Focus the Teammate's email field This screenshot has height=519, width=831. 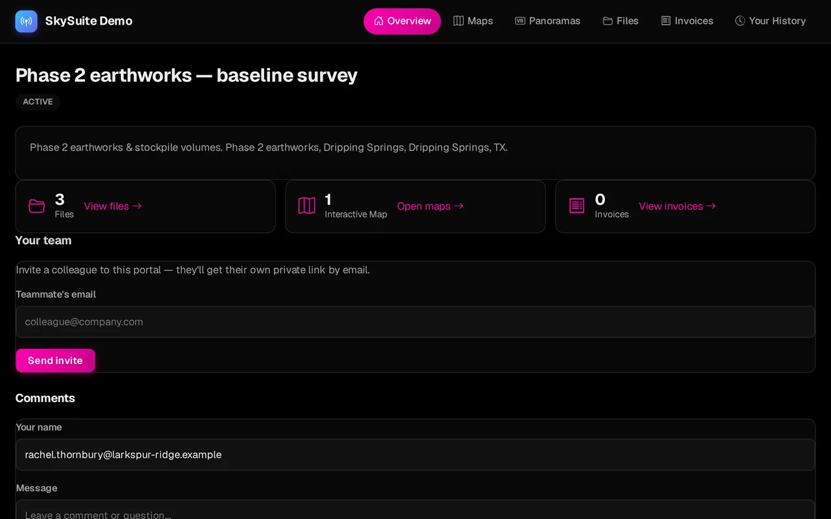pos(415,322)
